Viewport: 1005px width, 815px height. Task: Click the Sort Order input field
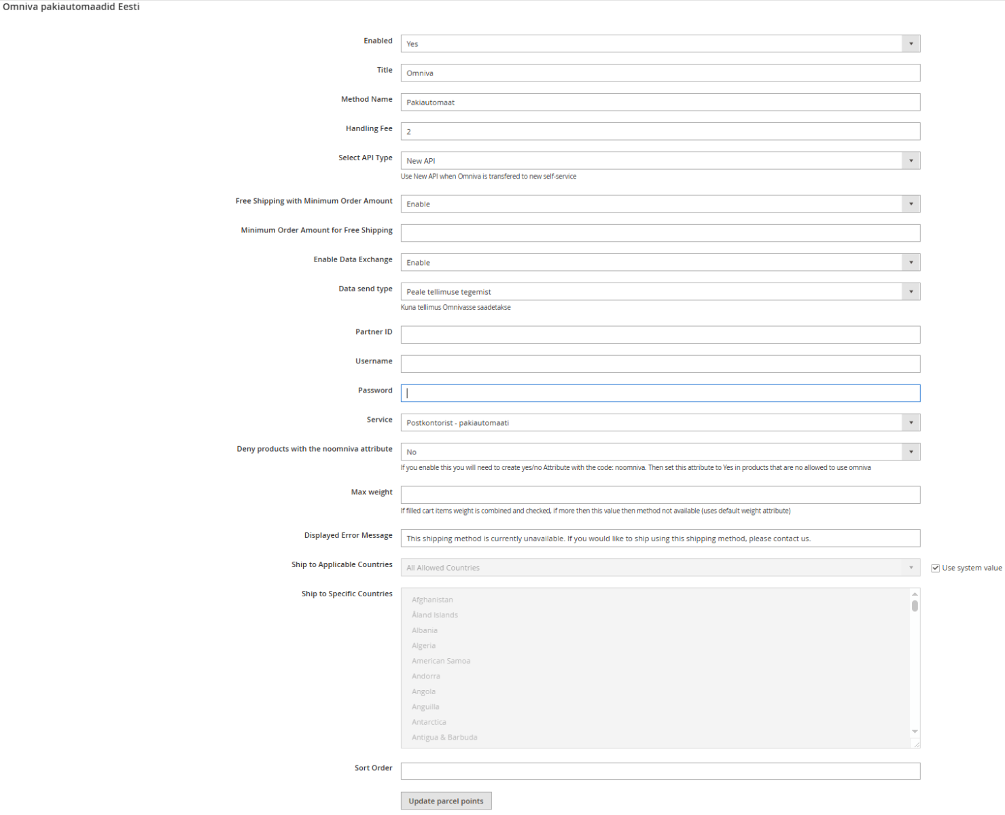(x=659, y=771)
